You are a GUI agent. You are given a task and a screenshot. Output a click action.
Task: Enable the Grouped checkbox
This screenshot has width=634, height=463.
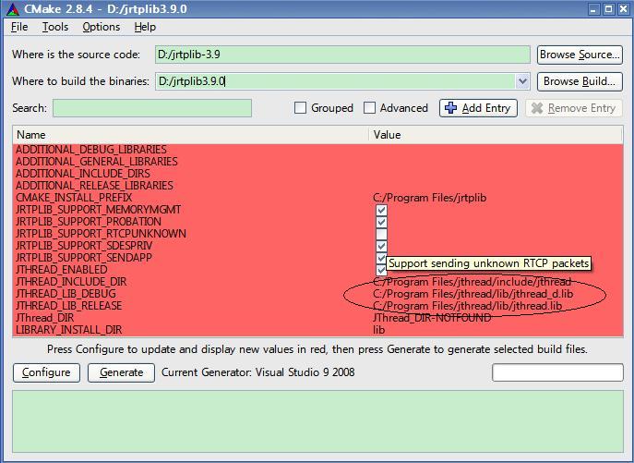coord(300,108)
